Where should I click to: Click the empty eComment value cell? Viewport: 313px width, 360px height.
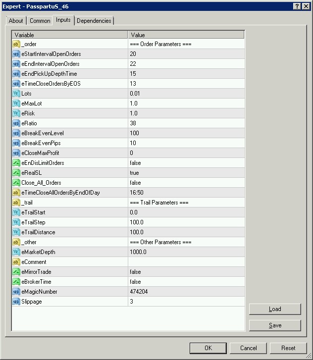tap(186, 262)
